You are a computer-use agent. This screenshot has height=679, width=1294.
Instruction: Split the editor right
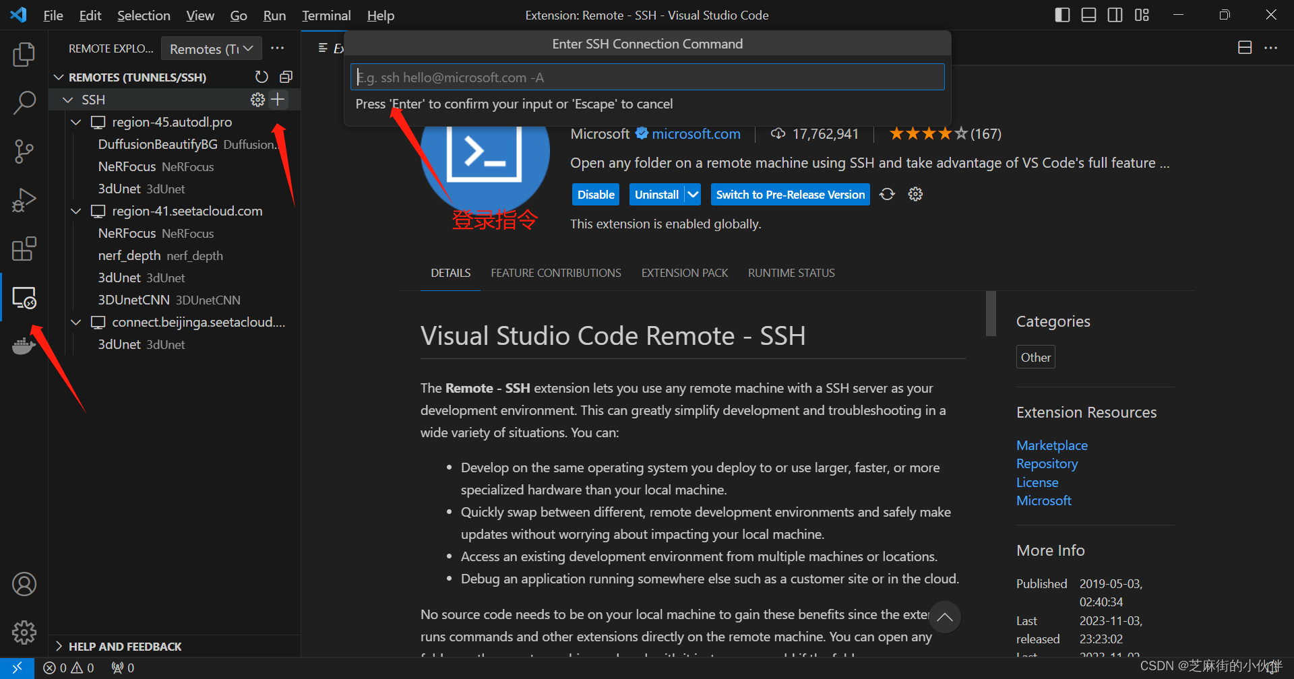(x=1245, y=48)
